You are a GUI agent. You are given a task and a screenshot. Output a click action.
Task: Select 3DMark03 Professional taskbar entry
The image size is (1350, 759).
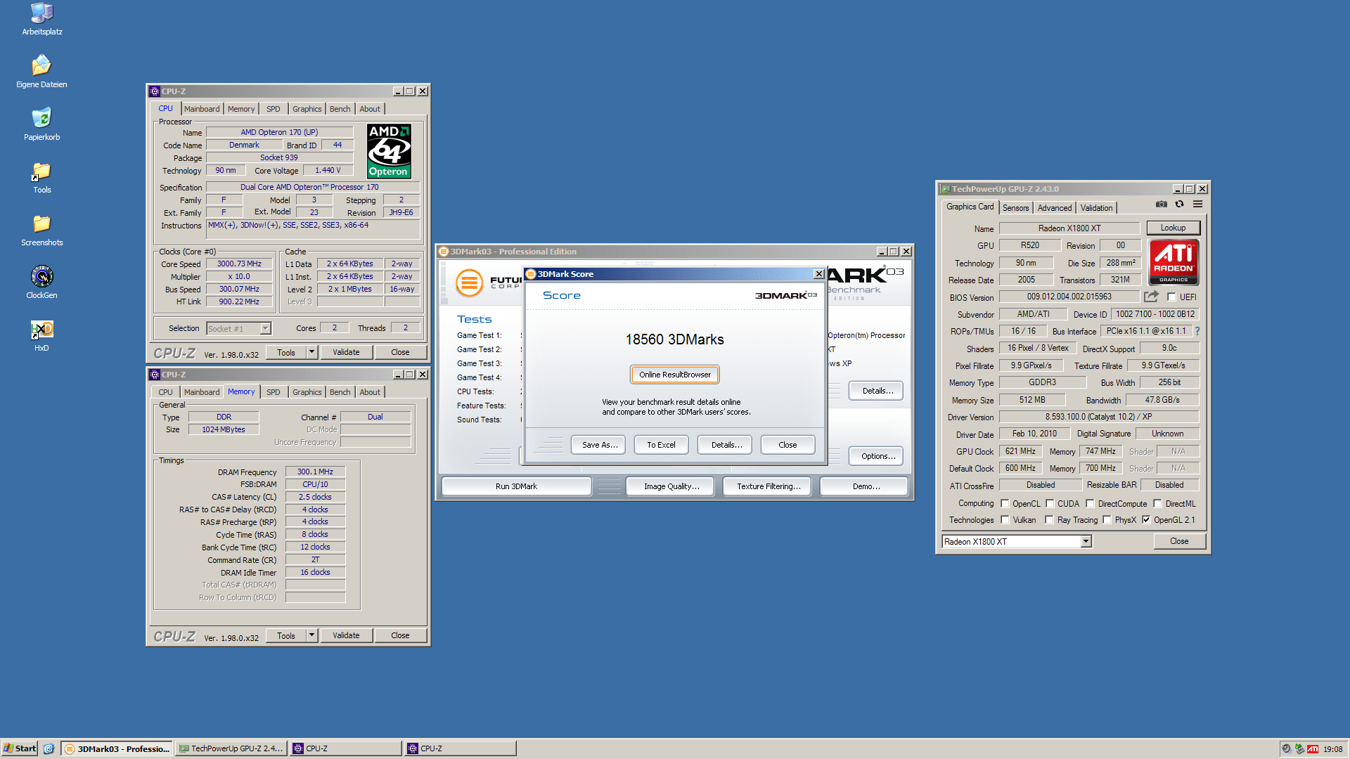[117, 748]
